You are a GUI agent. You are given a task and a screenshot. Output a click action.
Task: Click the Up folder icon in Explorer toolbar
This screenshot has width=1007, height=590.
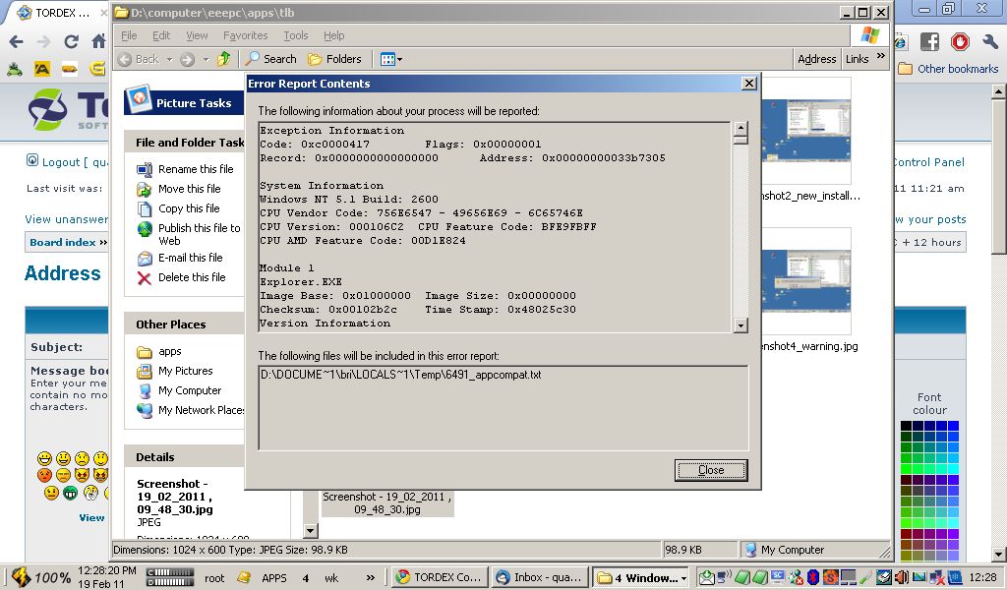point(224,59)
